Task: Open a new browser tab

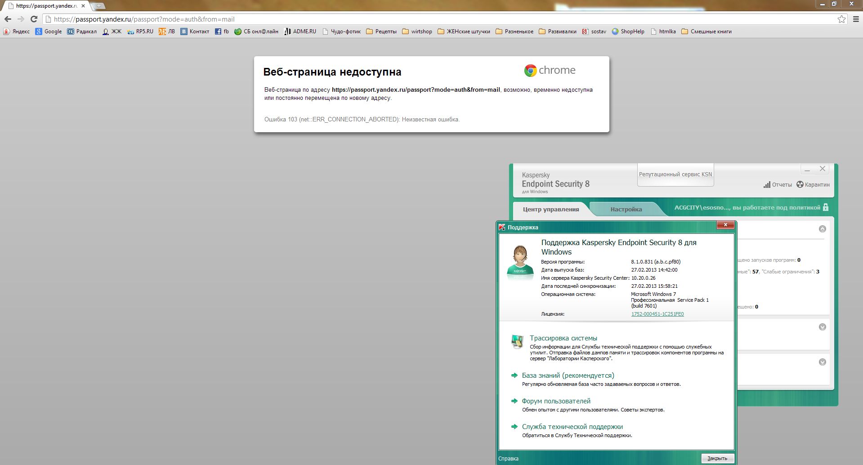Action: tap(98, 6)
